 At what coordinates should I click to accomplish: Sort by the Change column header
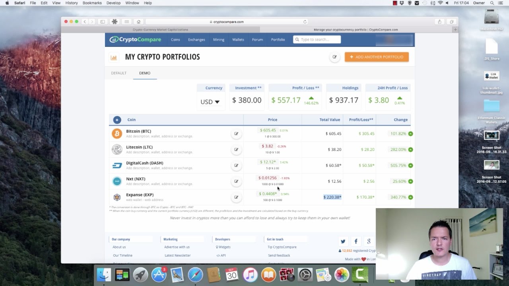[400, 120]
